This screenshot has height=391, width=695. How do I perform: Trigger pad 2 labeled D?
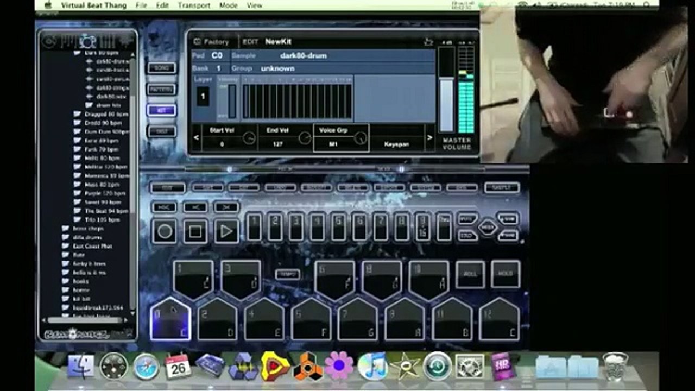[217, 319]
